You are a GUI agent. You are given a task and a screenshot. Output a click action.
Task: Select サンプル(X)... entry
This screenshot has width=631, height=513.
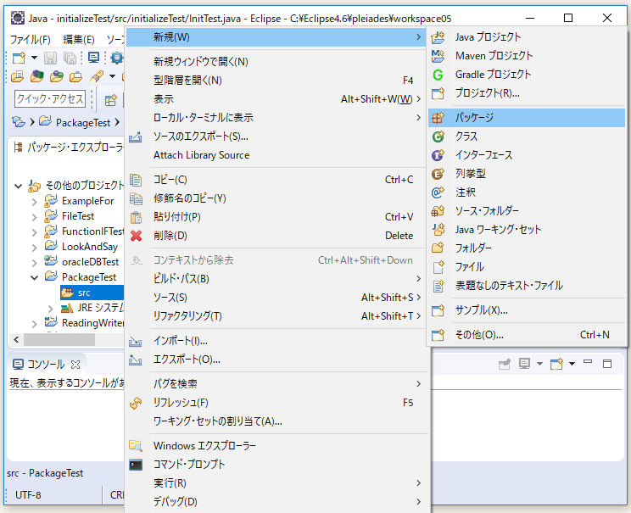pos(527,310)
